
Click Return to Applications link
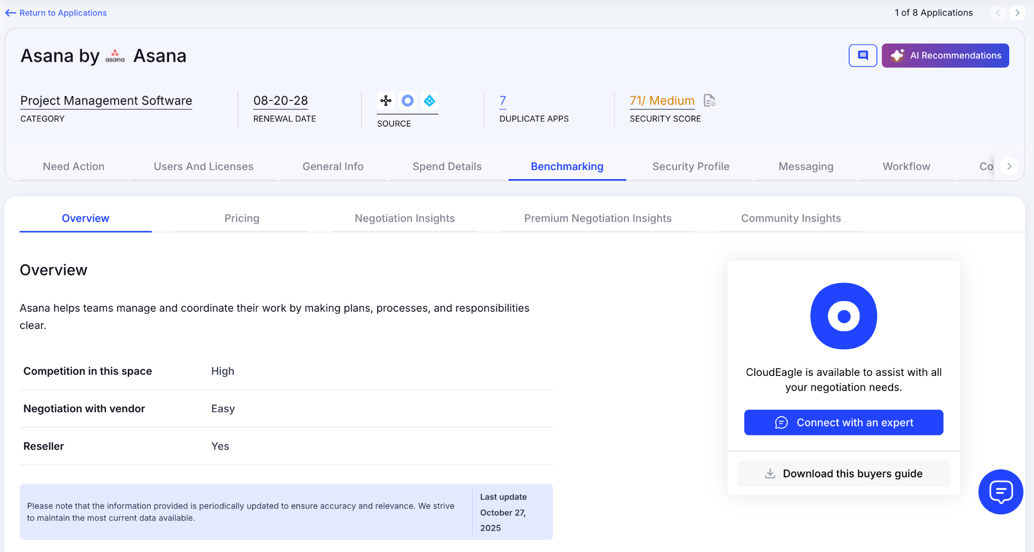pyautogui.click(x=56, y=13)
